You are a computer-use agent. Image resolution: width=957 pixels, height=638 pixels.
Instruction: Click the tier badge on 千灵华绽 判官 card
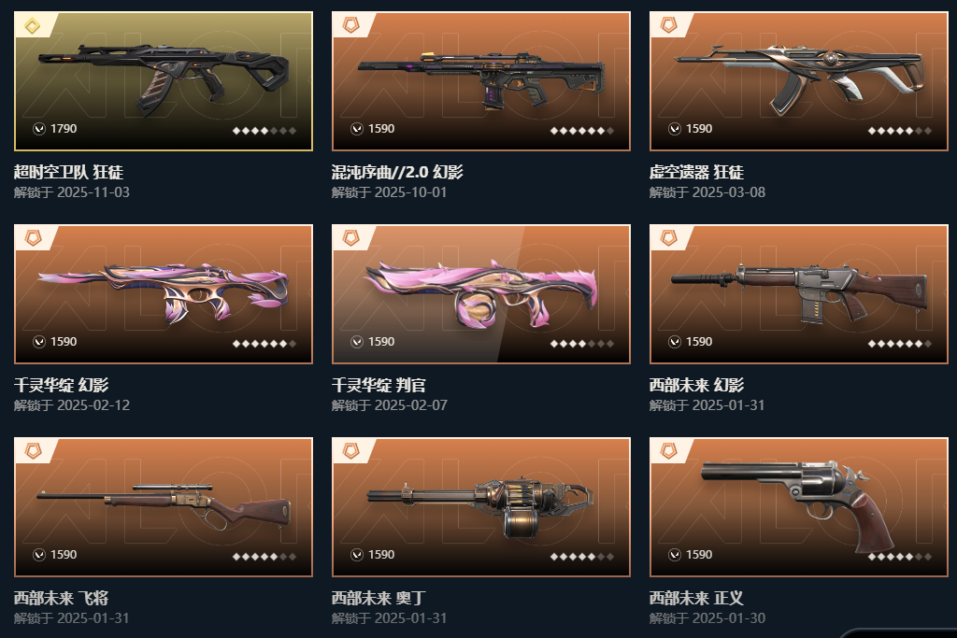351,238
